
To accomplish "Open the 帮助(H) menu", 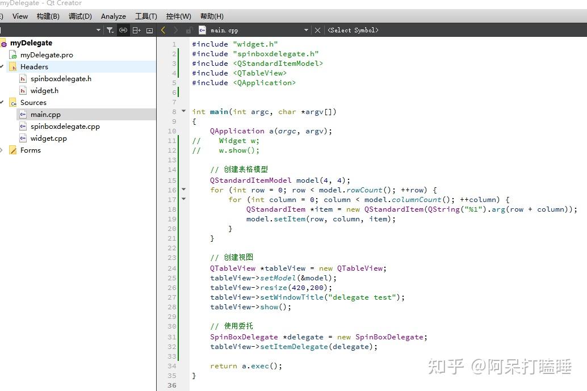I will [212, 16].
